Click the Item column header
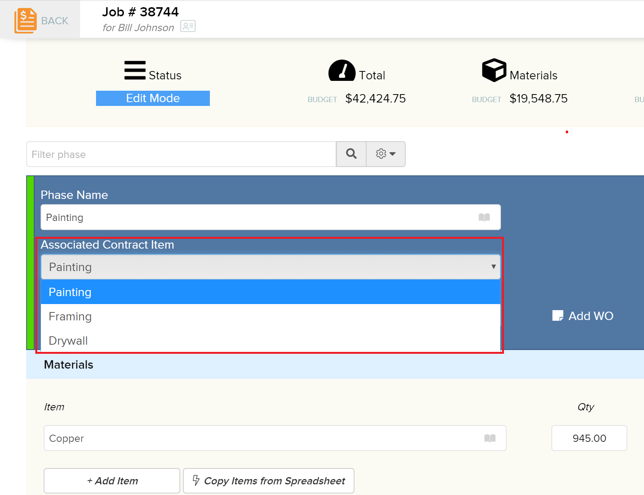Screen dimensions: 644x495 click(x=54, y=407)
